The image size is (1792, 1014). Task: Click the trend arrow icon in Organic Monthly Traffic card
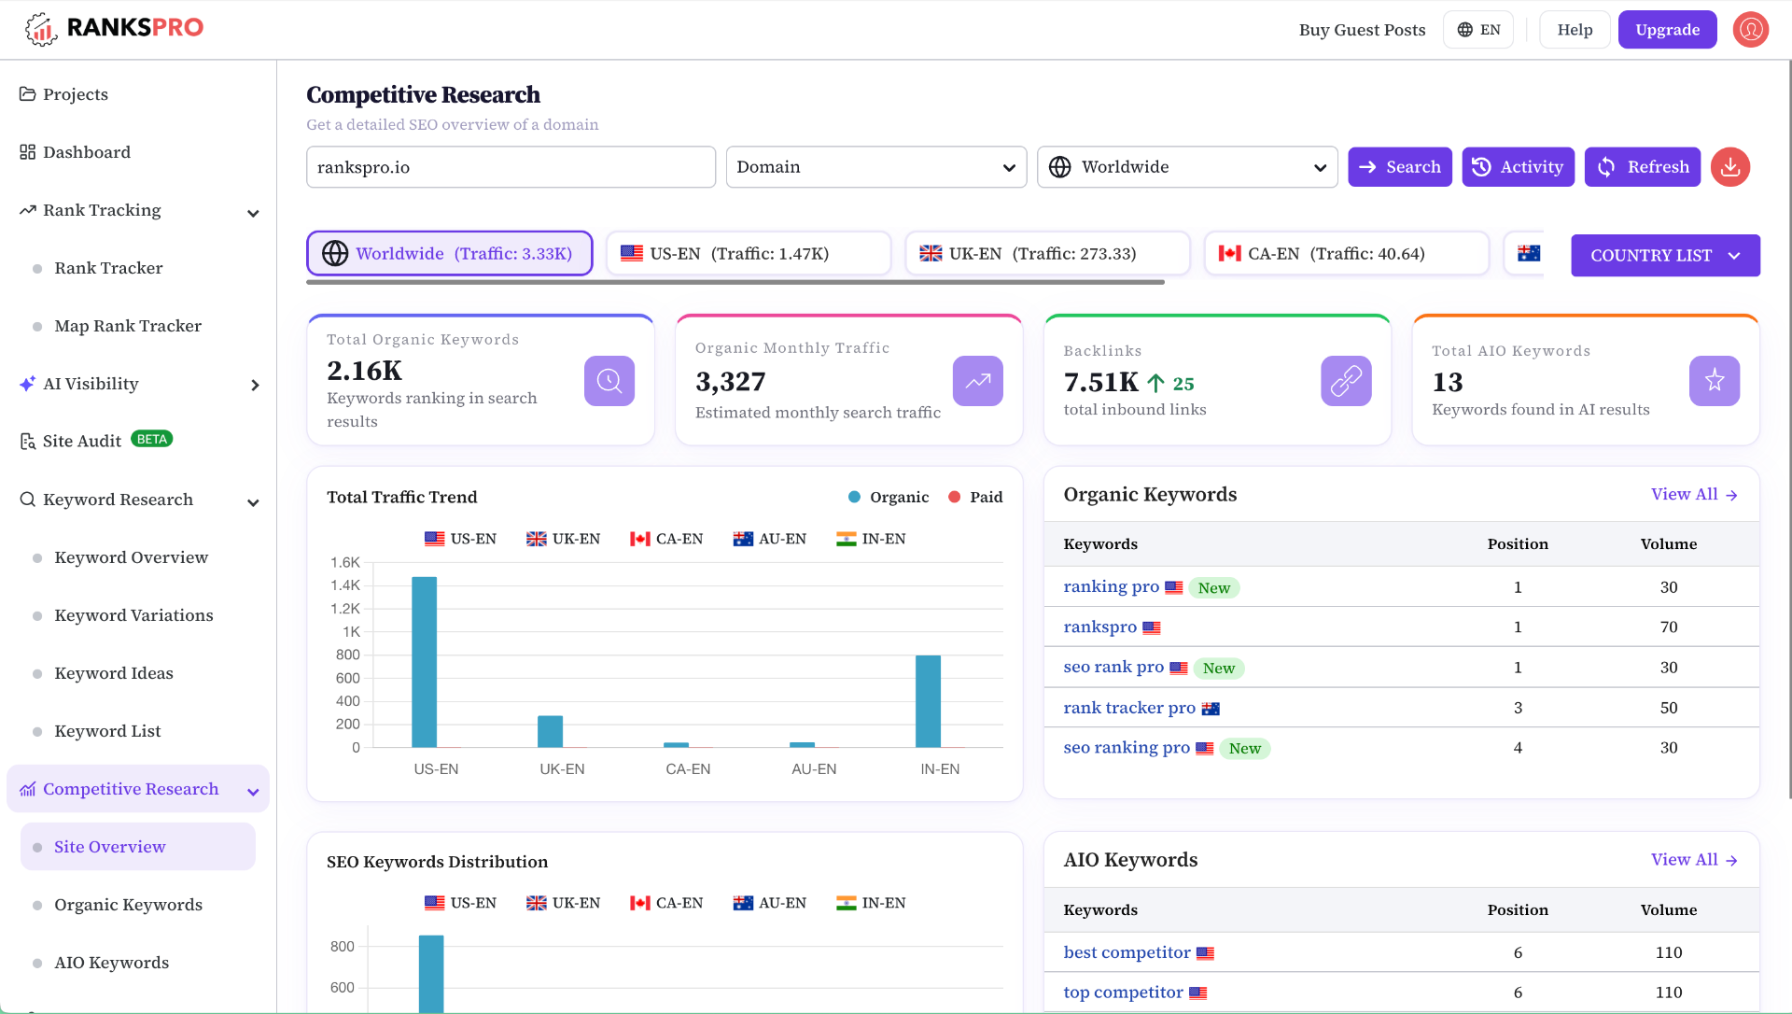tap(978, 381)
